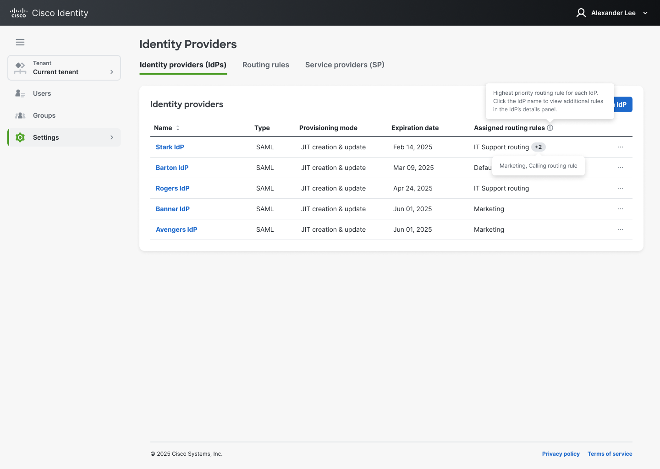
Task: Click the Apr 24, 2025 expiration date
Action: click(413, 188)
